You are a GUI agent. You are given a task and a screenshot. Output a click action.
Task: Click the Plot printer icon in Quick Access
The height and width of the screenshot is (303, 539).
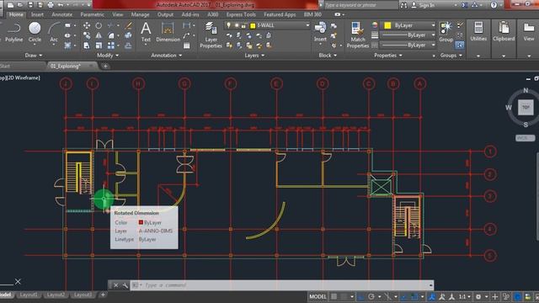point(51,5)
